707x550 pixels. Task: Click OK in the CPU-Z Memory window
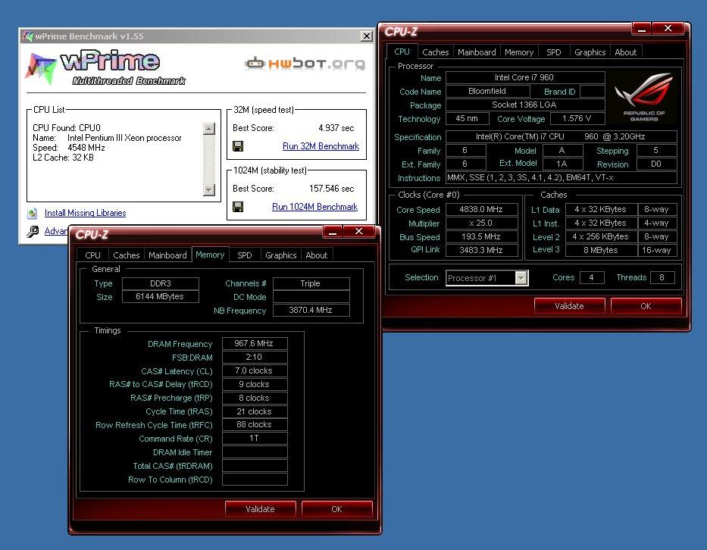point(336,509)
